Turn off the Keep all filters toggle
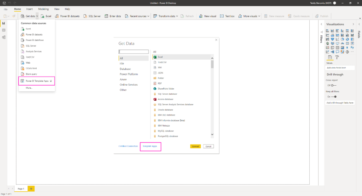Screen dimensions: 362x196 [x=334, y=97]
